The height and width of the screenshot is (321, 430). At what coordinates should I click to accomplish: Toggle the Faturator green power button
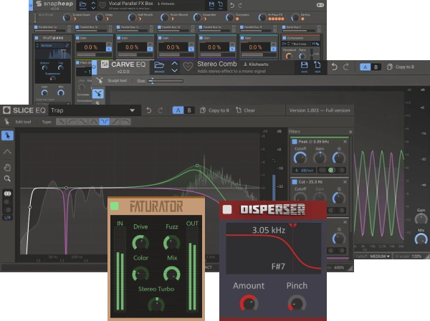(114, 206)
